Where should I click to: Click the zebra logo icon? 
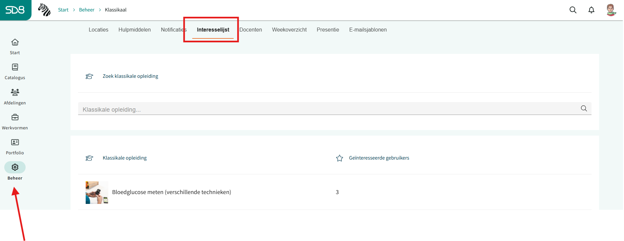click(44, 10)
